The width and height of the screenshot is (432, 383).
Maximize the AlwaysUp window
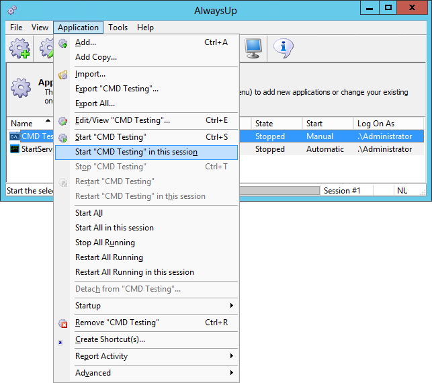[x=388, y=7]
